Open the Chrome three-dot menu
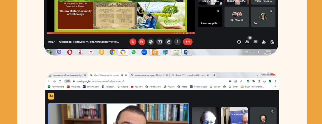Image resolution: width=322 pixels, height=124 pixels. (x=275, y=81)
